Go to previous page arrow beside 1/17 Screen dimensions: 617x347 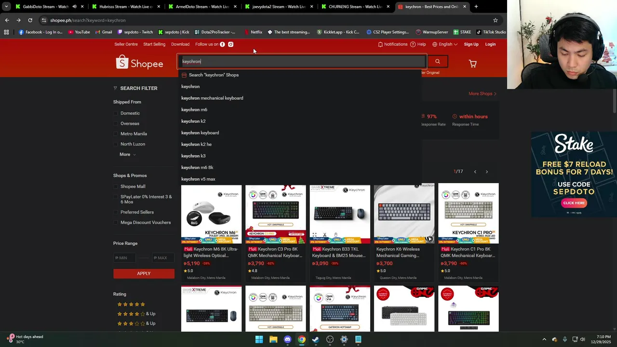475,172
